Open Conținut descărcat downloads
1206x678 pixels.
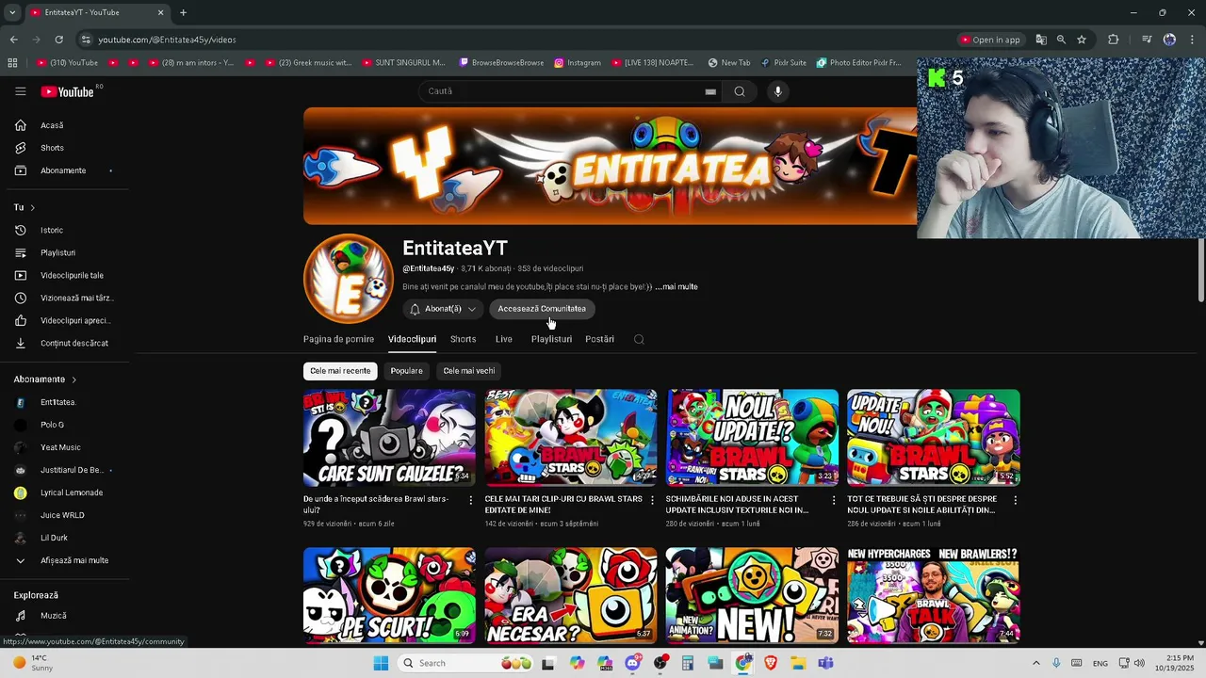(74, 343)
